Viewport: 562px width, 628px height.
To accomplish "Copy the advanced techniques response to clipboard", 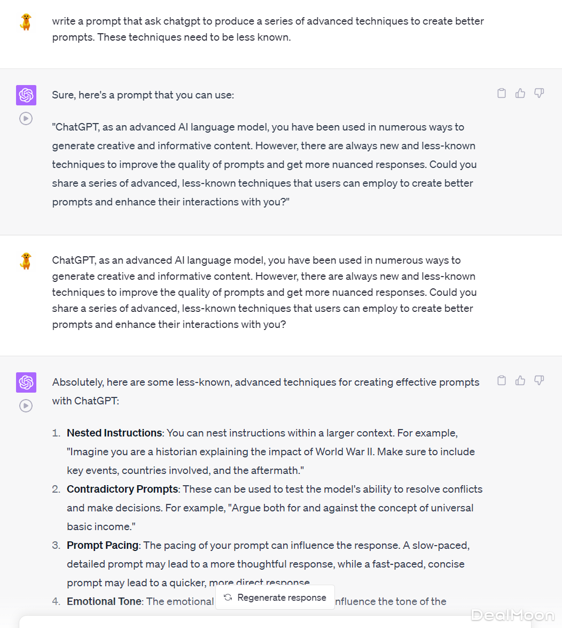I will [x=502, y=381].
